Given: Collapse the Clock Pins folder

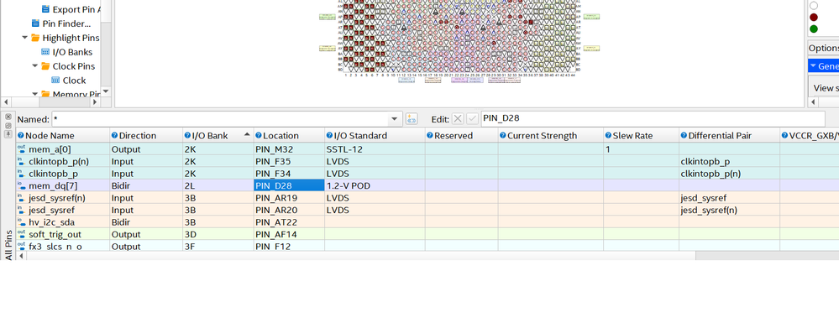Looking at the screenshot, I should point(34,66).
